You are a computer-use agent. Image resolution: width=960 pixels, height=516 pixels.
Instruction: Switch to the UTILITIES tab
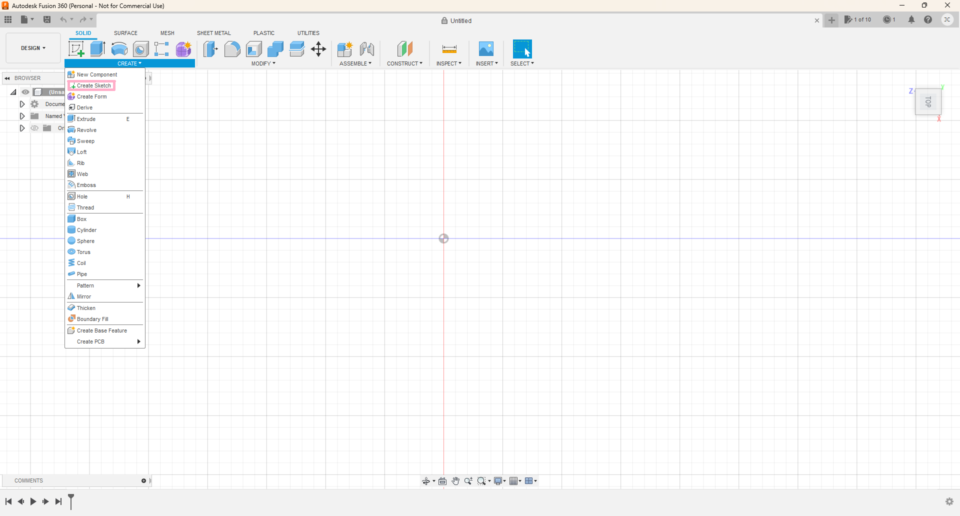click(308, 33)
